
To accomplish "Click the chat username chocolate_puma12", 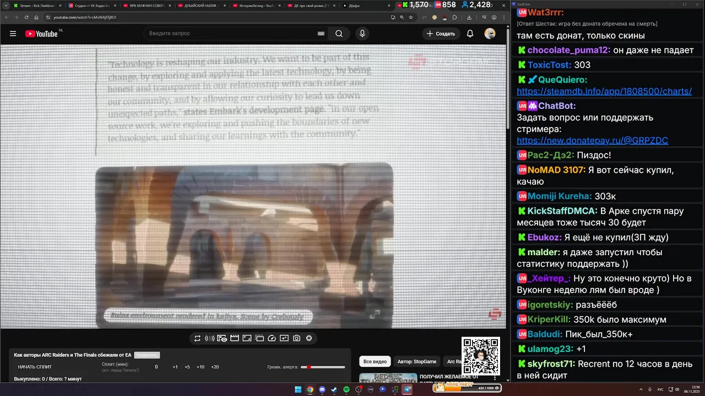I will point(568,50).
